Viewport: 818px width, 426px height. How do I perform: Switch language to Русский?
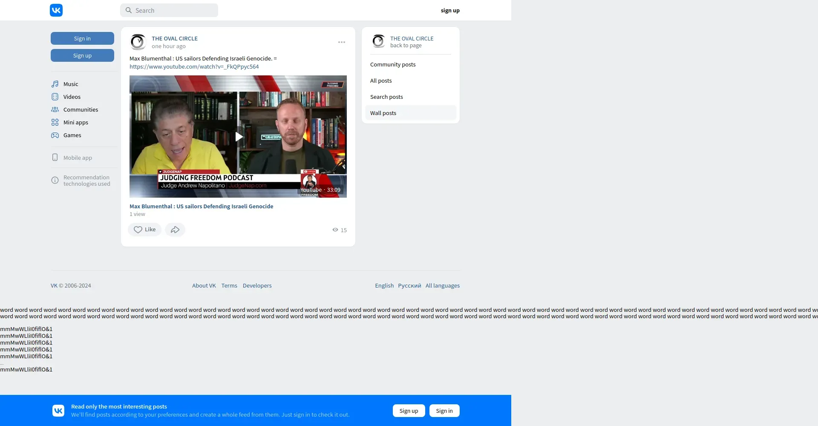pos(409,286)
